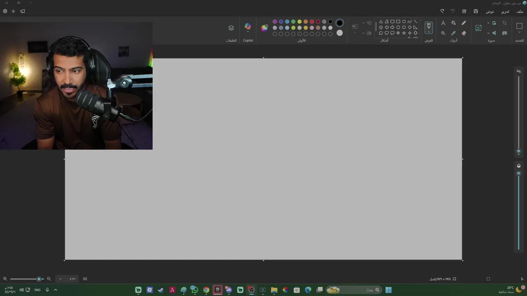Pick the Line shape
527x296 pixels.
tap(415, 21)
